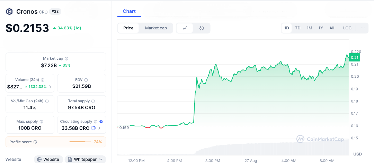The width and height of the screenshot is (374, 163).
Task: Select the Market cap chart toggle
Action: click(x=156, y=28)
